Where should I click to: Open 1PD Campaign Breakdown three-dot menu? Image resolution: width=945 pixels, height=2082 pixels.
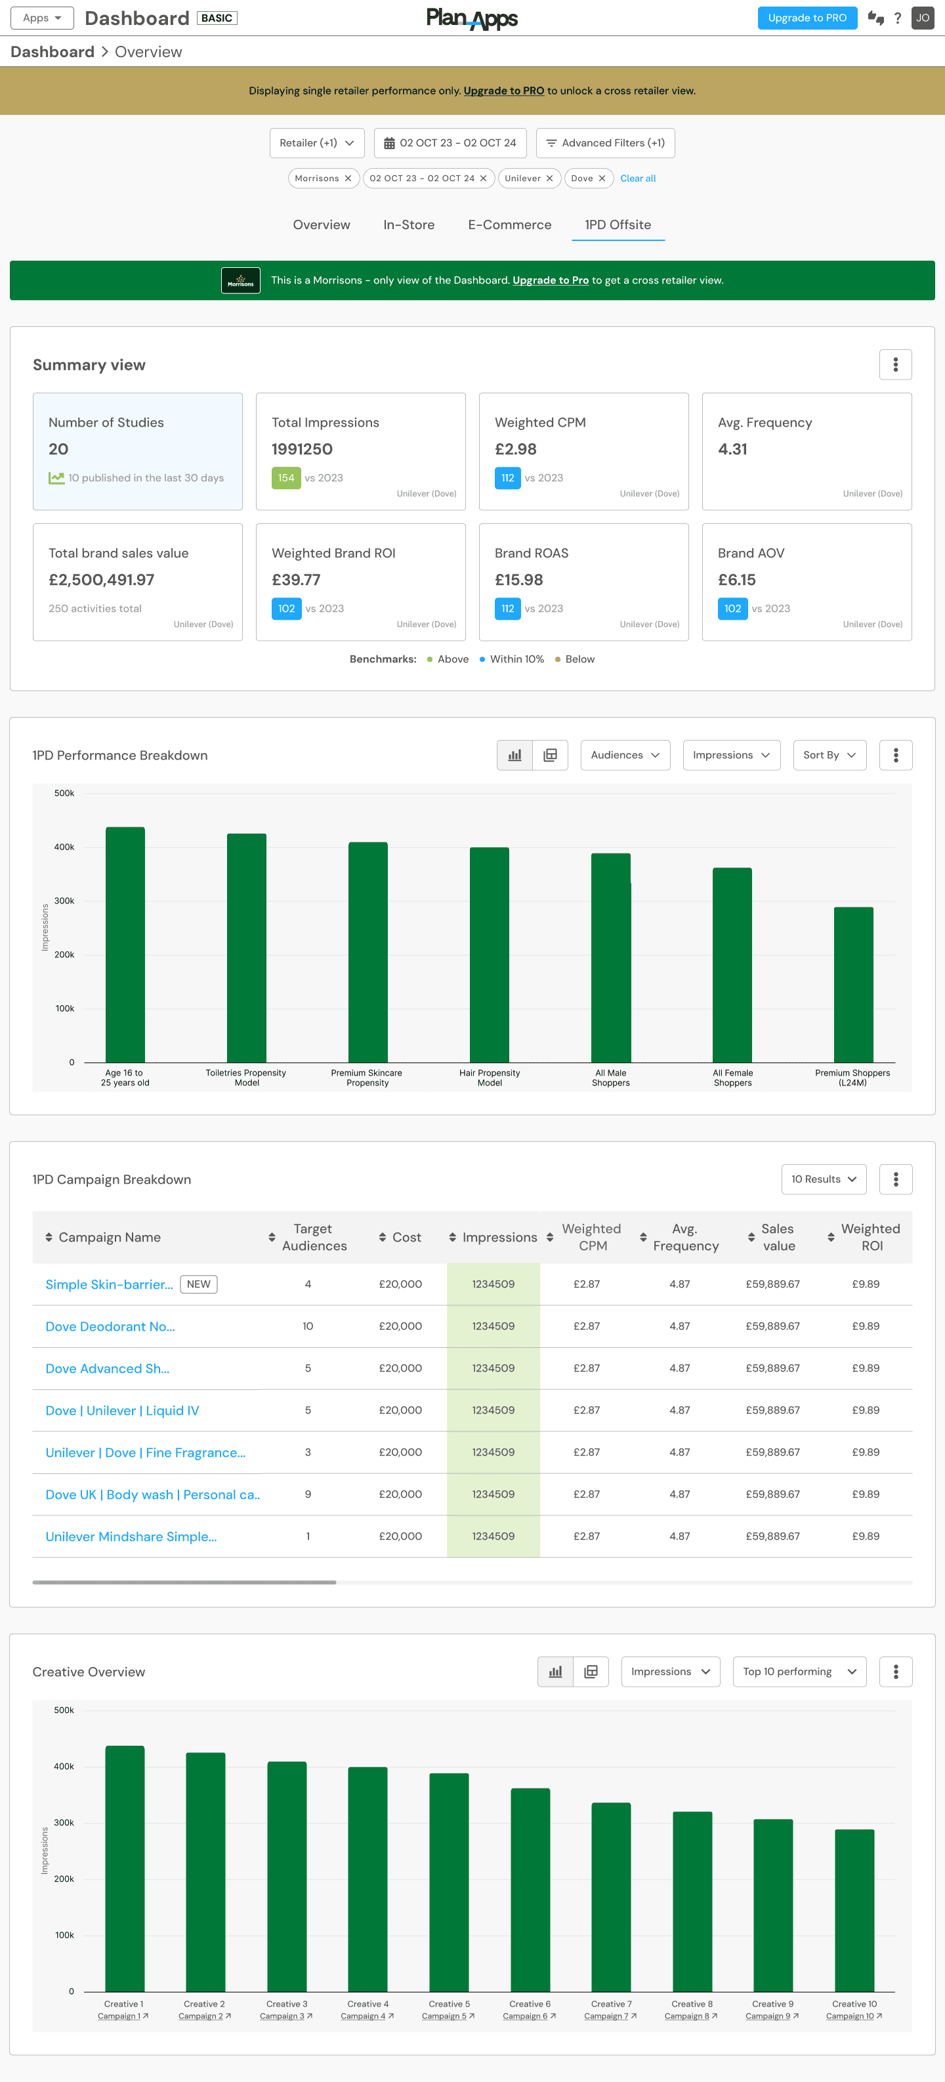[x=895, y=1179]
